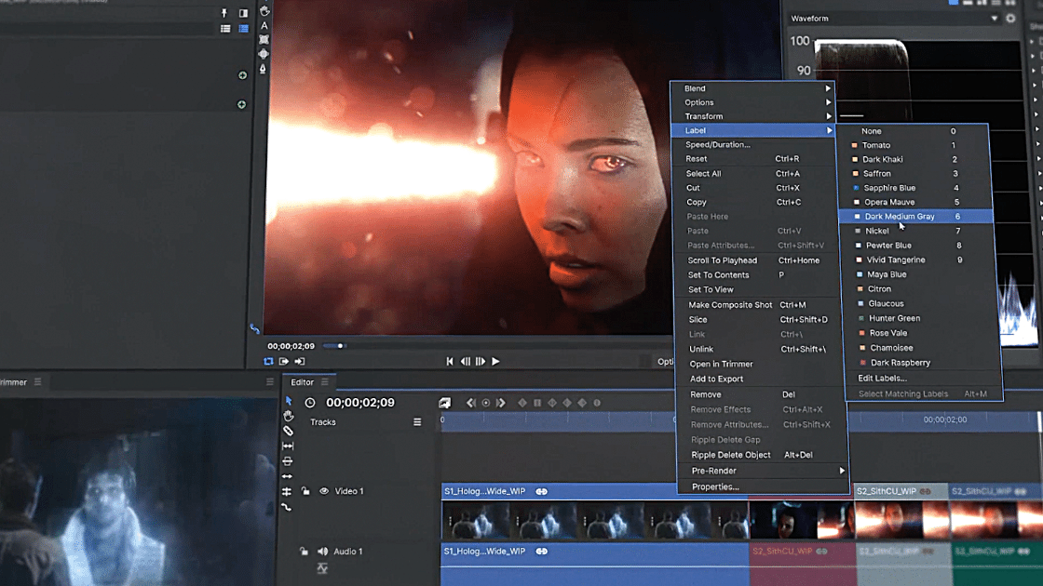This screenshot has height=586, width=1043.
Task: Click timeline ruler at 00;00;02;00
Action: [x=944, y=420]
